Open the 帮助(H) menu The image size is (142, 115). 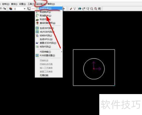pyautogui.click(x=51, y=4)
